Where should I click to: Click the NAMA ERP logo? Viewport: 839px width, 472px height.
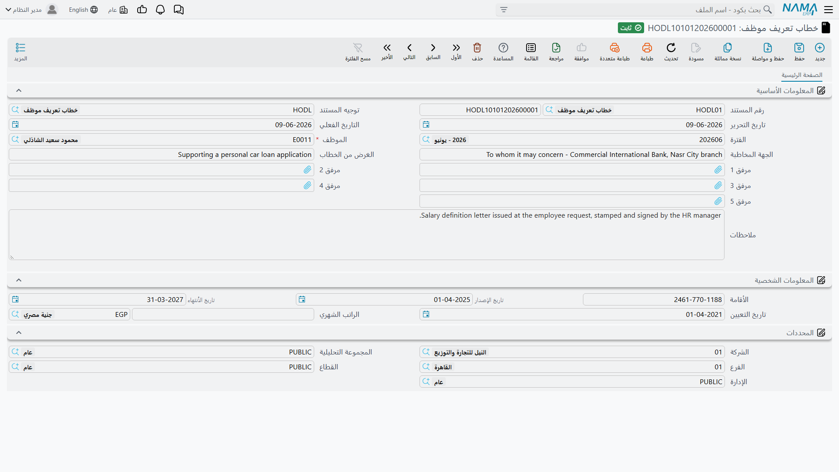[x=800, y=9]
